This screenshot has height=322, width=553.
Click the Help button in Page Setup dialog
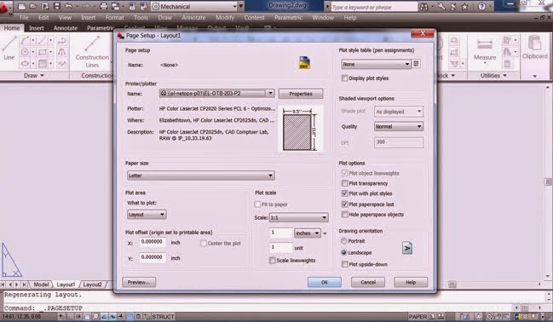pos(411,282)
